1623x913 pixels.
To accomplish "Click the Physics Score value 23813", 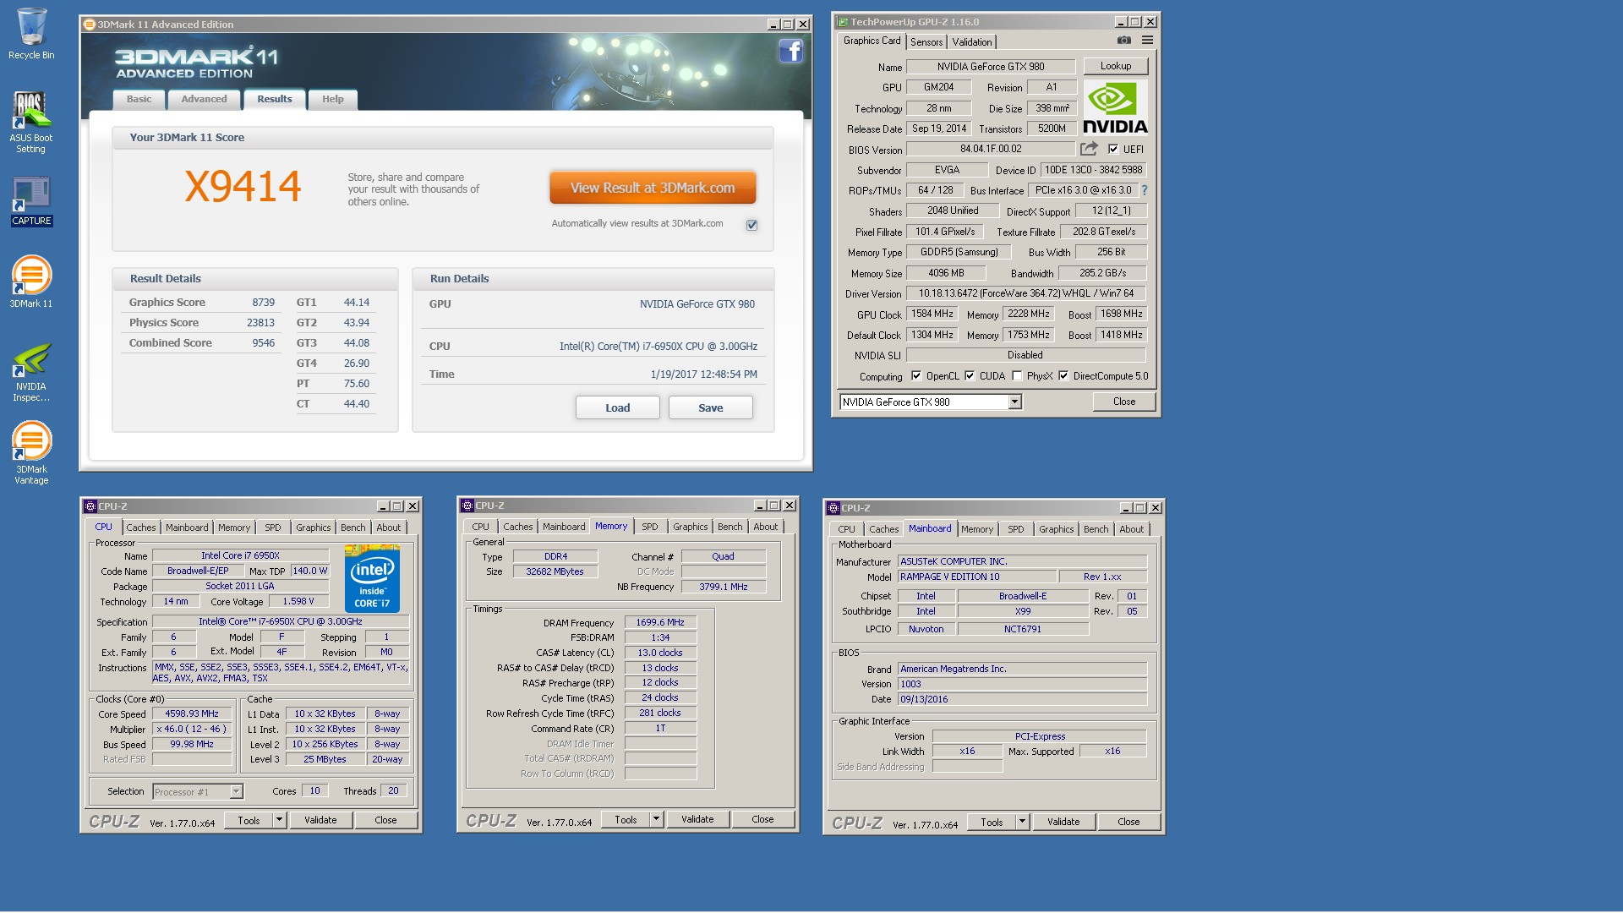I will coord(260,323).
